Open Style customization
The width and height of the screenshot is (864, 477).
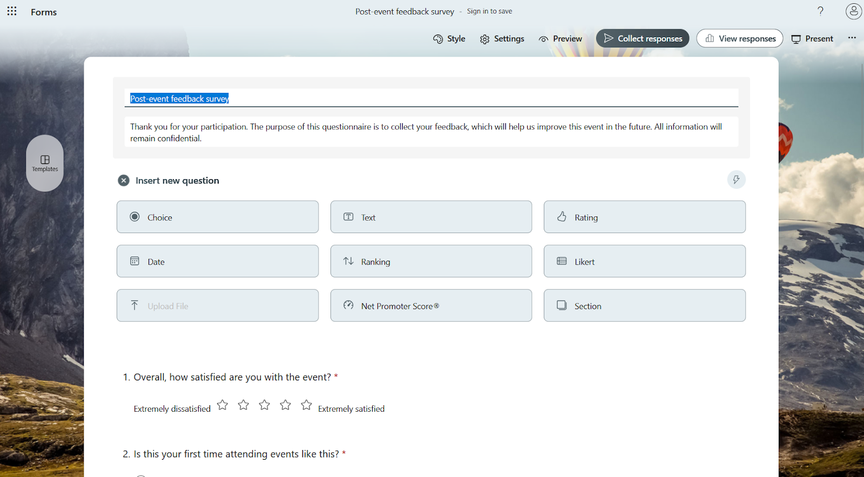pos(449,38)
